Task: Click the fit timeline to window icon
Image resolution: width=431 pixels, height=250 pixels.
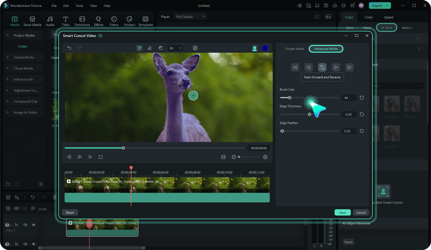Action: pos(223,157)
